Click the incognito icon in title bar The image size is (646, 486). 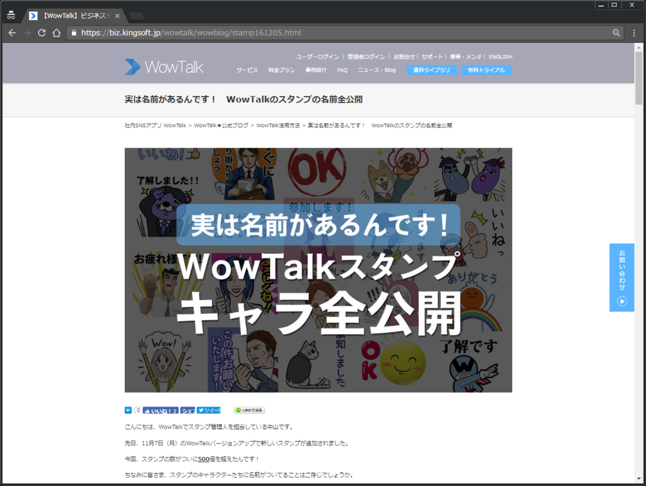(11, 16)
